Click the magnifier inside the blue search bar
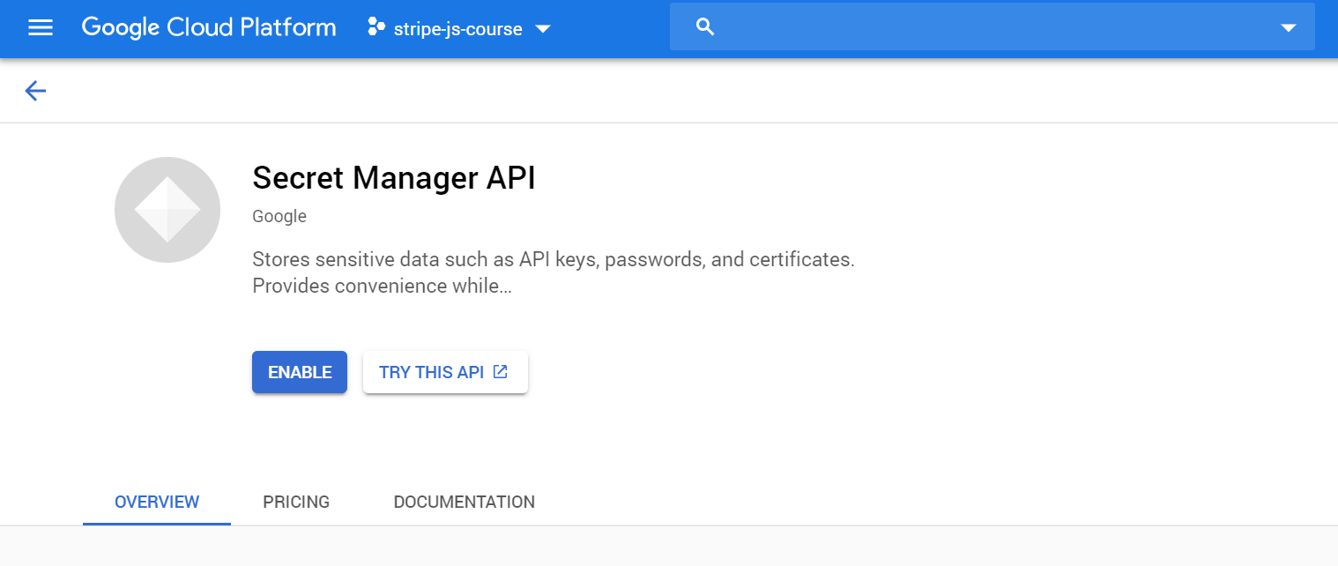The width and height of the screenshot is (1338, 566). coord(704,26)
